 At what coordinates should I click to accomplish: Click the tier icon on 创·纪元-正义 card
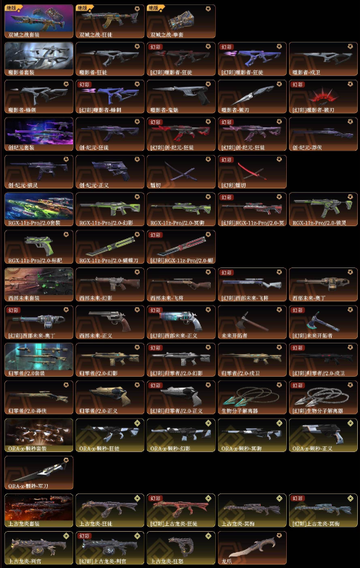coord(138,159)
